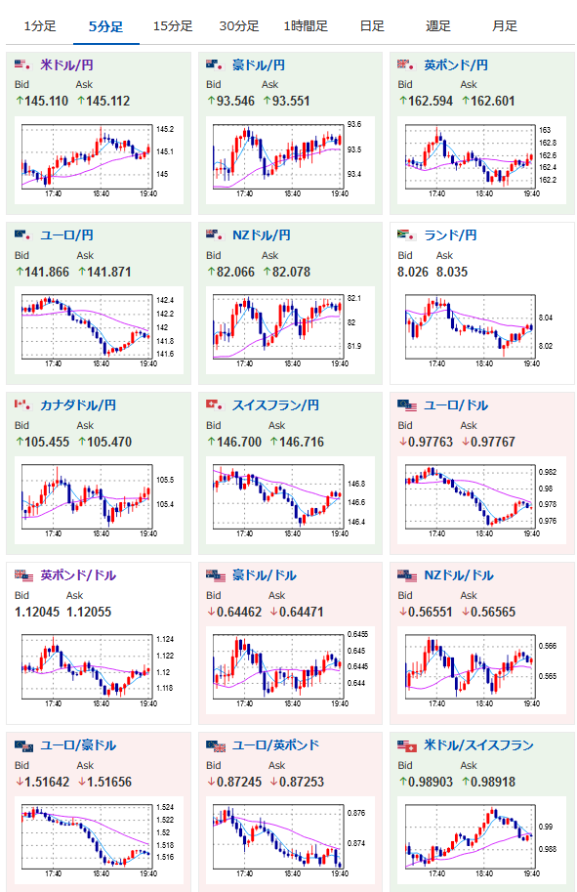Open the NZドル/円 pair link
This screenshot has width=577, height=892.
pos(261,234)
